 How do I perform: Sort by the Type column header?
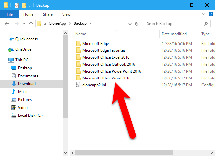(205, 34)
